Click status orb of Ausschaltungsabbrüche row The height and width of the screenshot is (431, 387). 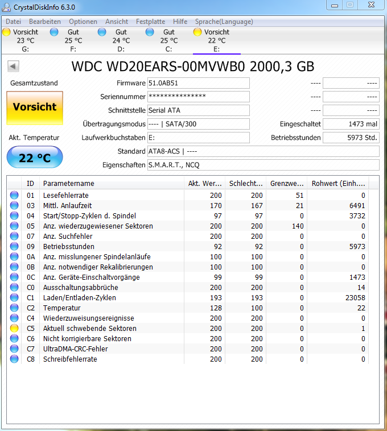pos(14,287)
